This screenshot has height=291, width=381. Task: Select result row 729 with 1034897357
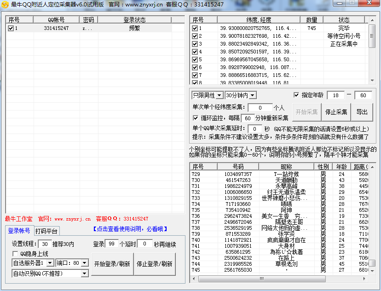pyautogui.click(x=279, y=174)
